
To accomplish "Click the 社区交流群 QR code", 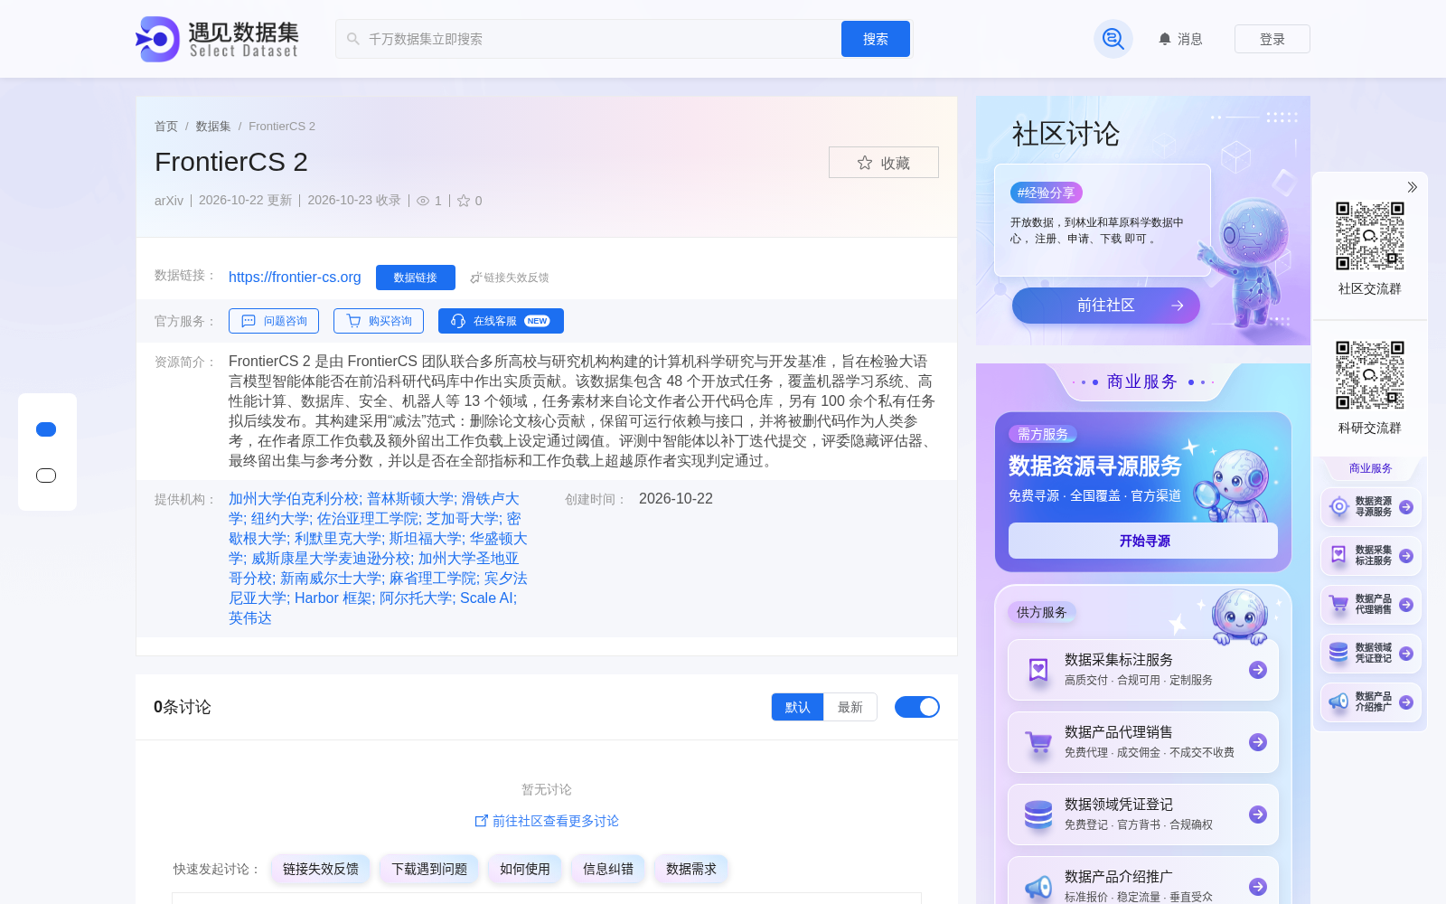I will [x=1370, y=236].
